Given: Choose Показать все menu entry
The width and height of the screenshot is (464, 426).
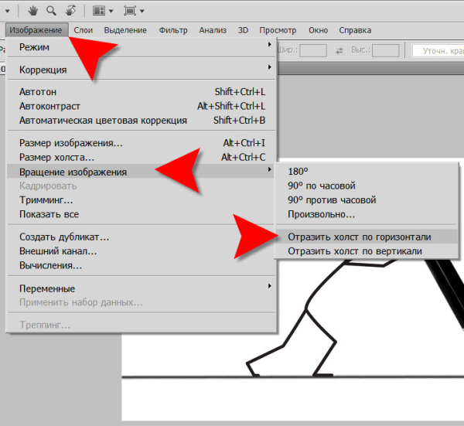Looking at the screenshot, I should (142, 214).
